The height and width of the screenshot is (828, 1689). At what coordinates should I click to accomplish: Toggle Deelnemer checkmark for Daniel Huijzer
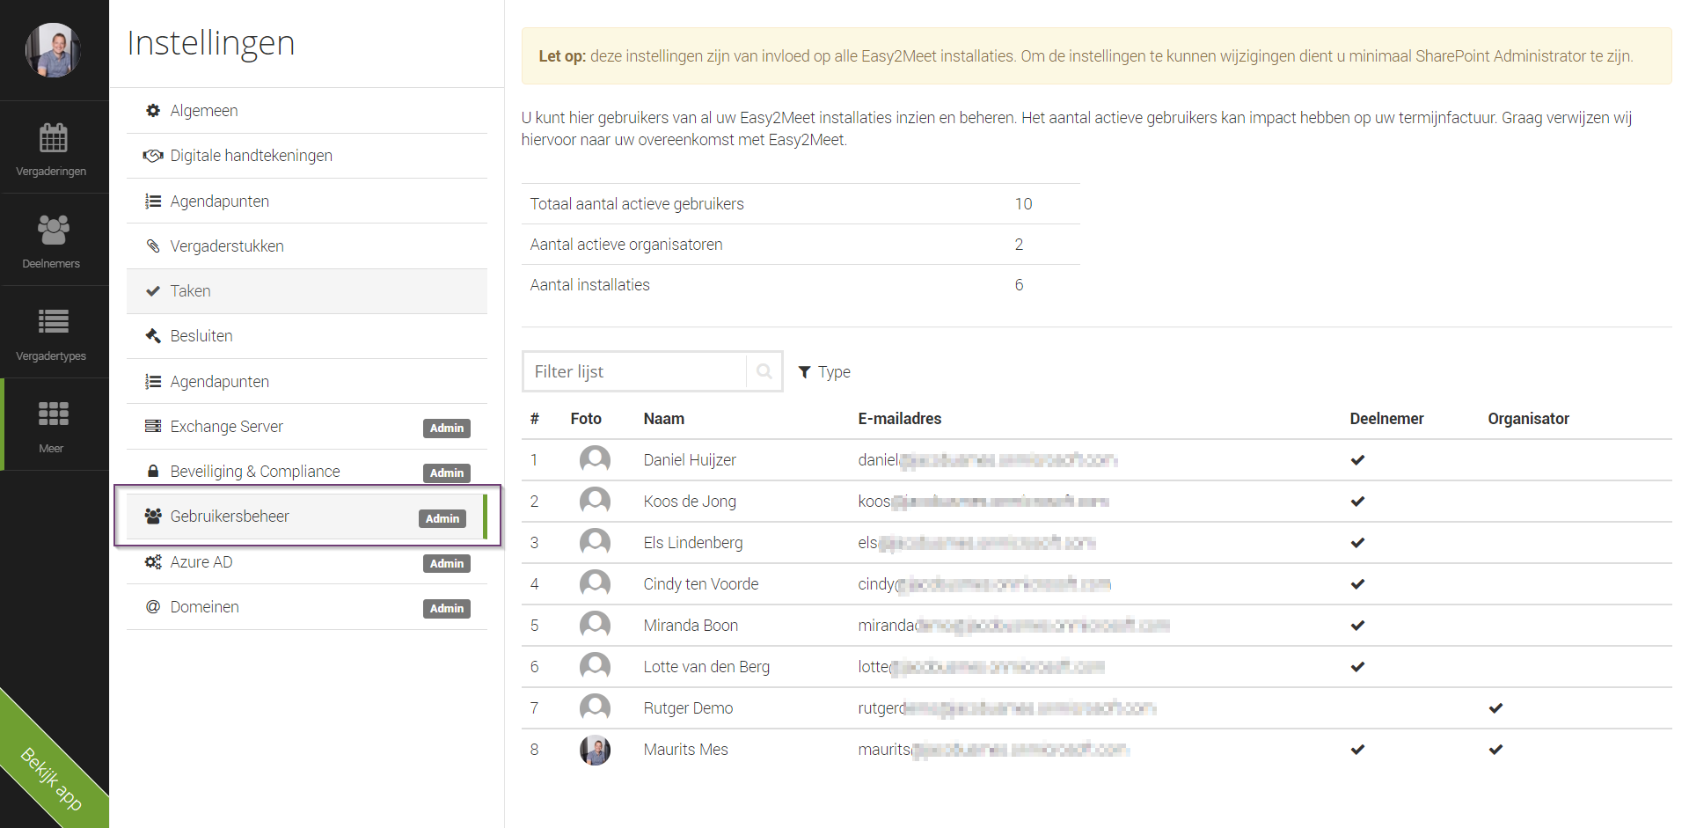click(1357, 460)
